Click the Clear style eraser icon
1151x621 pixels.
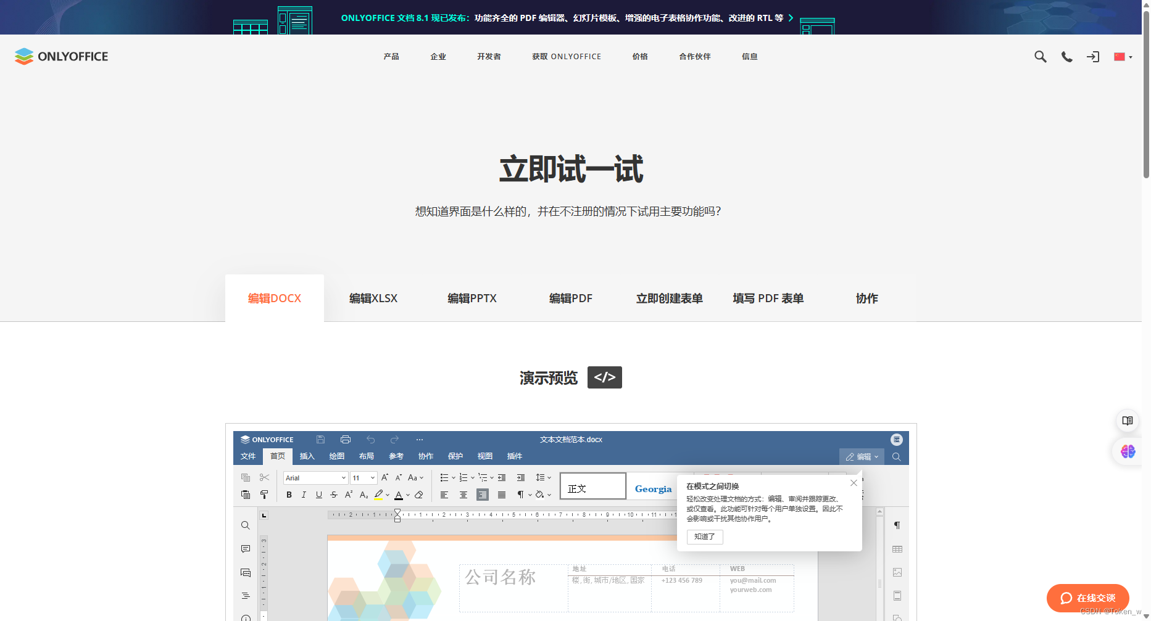pyautogui.click(x=419, y=495)
